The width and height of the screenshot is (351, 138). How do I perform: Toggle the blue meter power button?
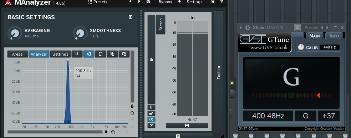pyautogui.click(x=151, y=119)
